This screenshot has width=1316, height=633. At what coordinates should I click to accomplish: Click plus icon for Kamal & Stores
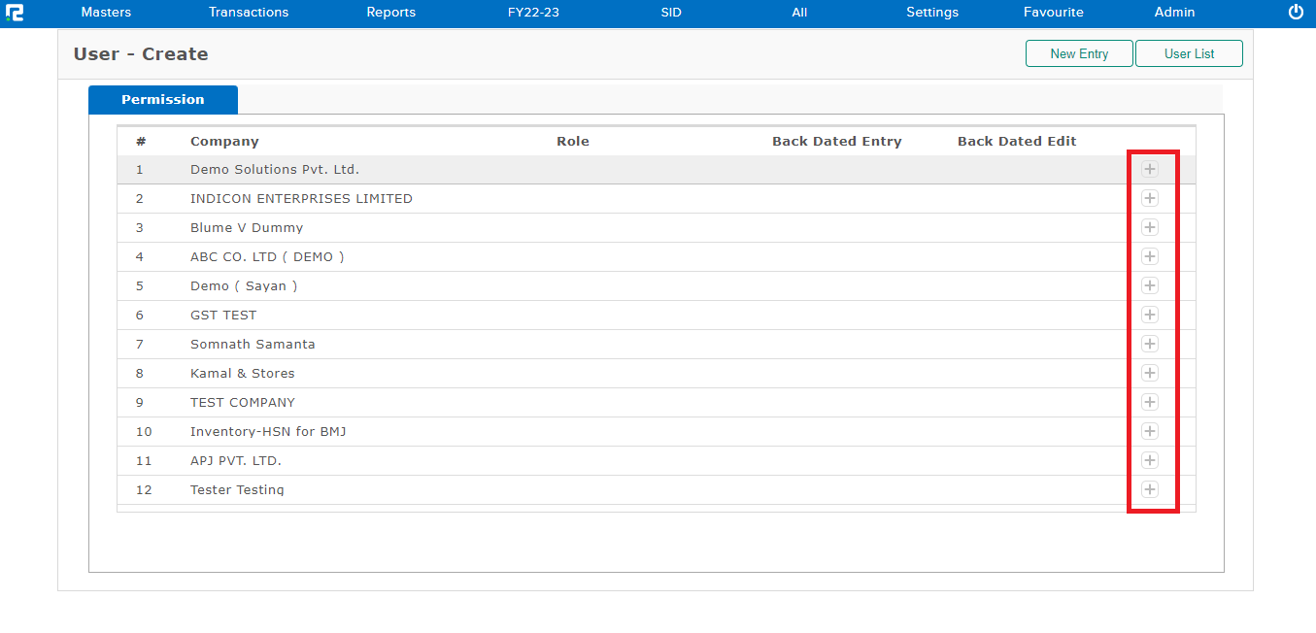point(1150,373)
